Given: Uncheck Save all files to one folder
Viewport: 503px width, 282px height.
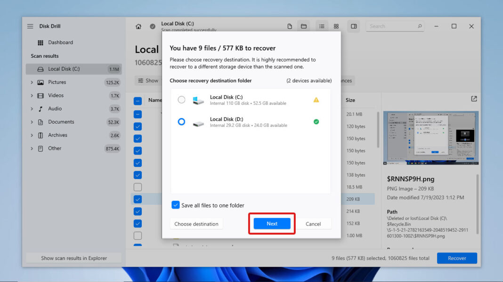Looking at the screenshot, I should click(176, 205).
